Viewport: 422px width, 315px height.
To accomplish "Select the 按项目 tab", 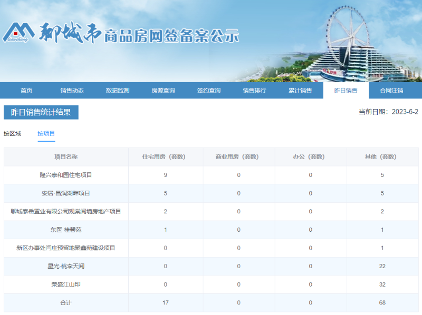I will coord(46,133).
